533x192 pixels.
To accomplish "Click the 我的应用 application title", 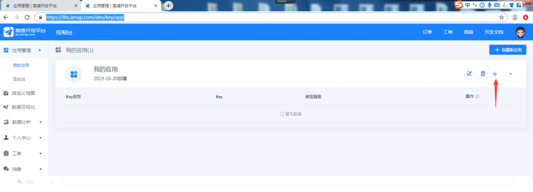I will coord(106,69).
